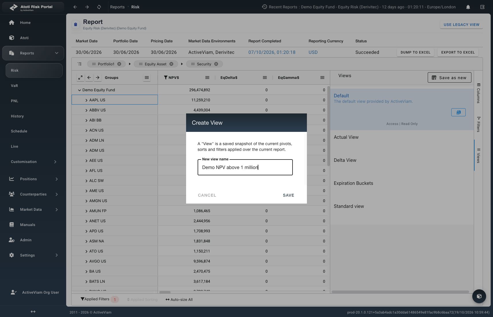Expand the AVGO US row
The height and width of the screenshot is (317, 493).
86,261
